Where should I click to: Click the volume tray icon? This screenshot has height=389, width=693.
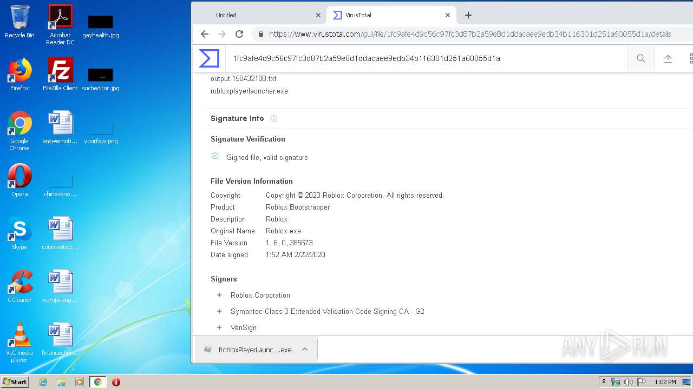tap(629, 382)
